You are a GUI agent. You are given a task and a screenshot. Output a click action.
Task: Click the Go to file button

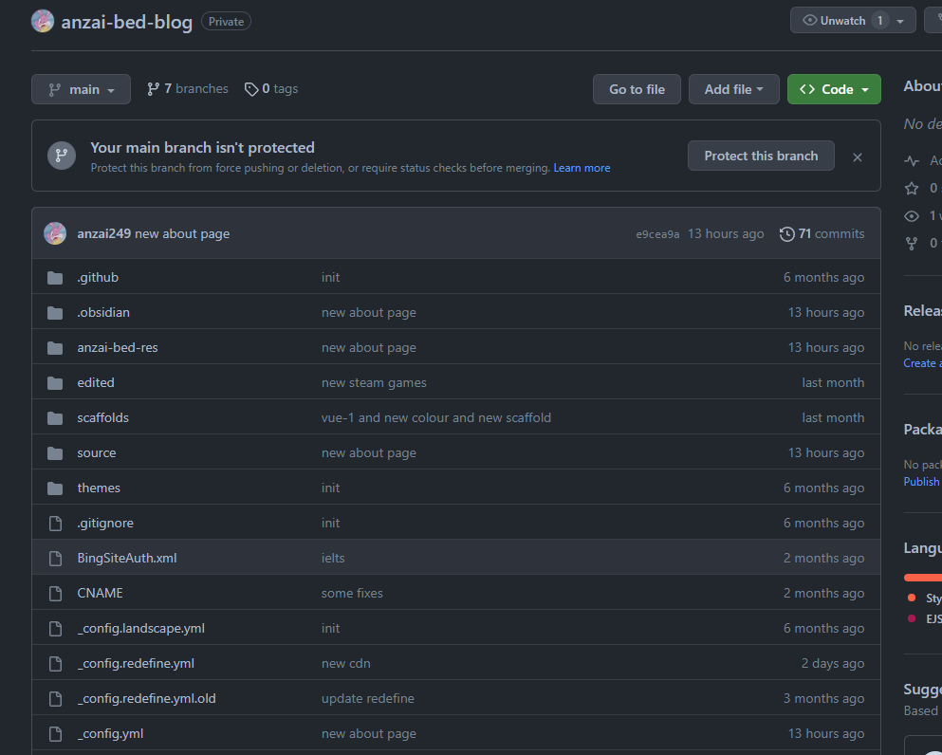pos(637,89)
